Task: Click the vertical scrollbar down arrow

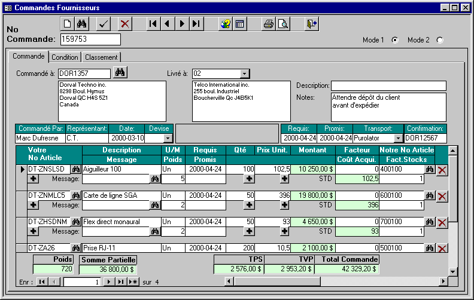Action: 452,272
